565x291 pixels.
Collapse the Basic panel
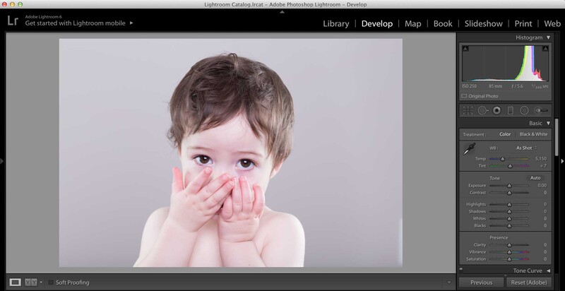(x=548, y=123)
